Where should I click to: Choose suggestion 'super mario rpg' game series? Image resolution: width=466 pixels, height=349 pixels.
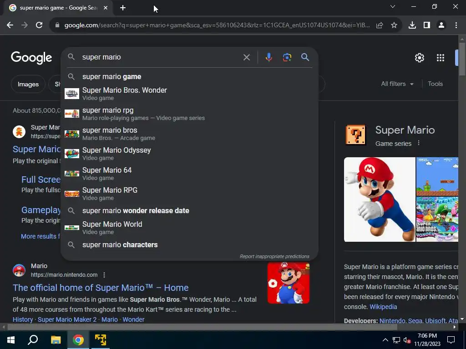189,114
